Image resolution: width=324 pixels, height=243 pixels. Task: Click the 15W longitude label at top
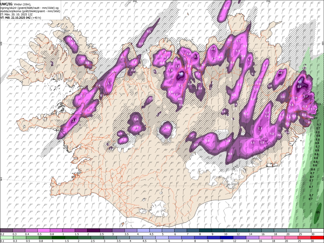tap(268, 1)
